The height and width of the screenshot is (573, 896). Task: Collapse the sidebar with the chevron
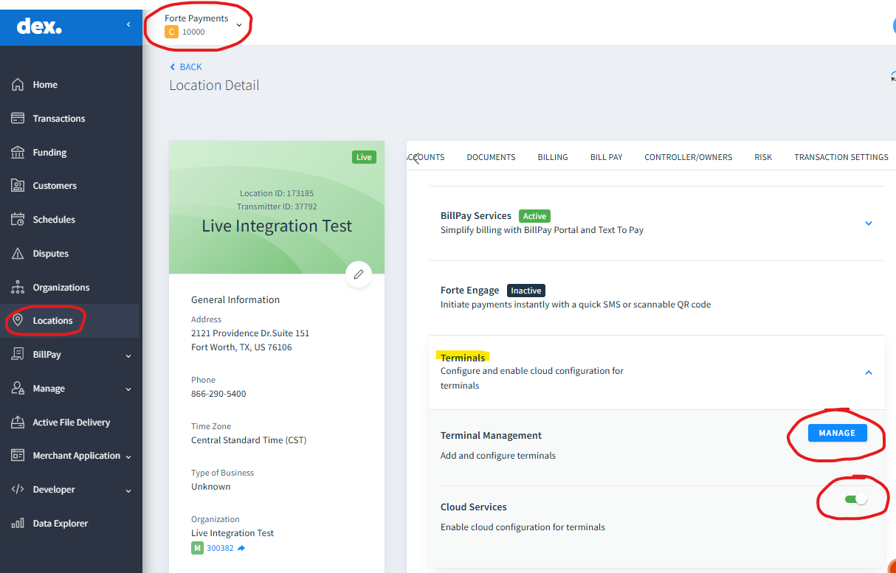pos(128,24)
